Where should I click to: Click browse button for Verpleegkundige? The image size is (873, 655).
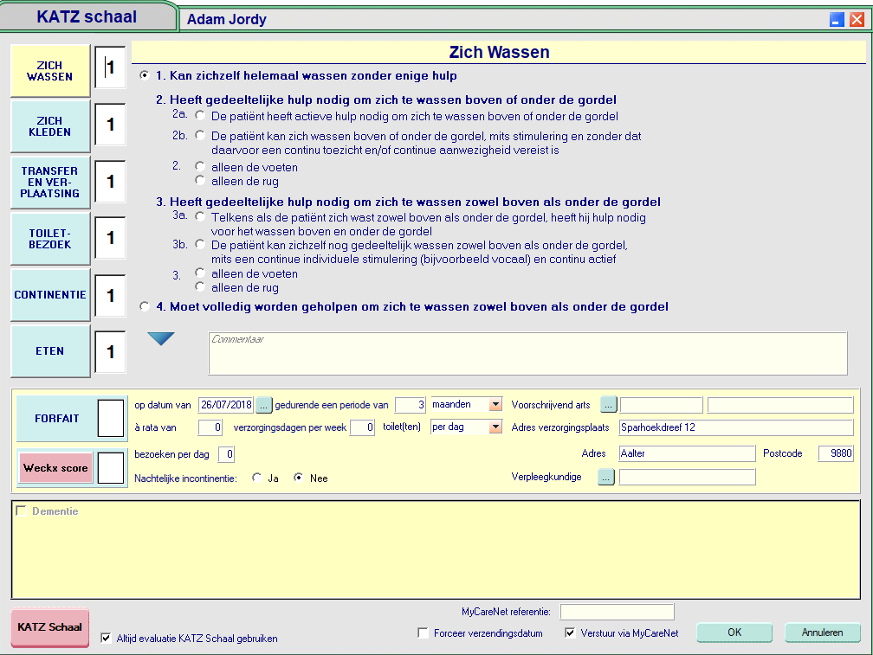coord(606,477)
